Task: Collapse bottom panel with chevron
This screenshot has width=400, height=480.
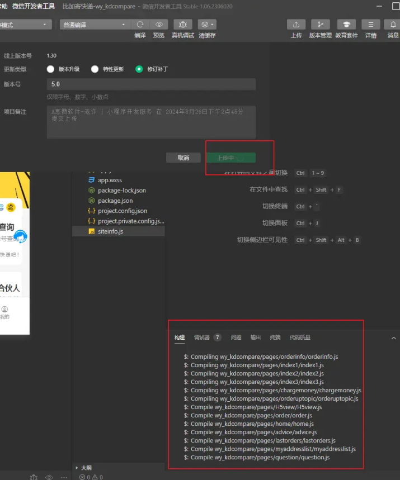Action: [393, 338]
